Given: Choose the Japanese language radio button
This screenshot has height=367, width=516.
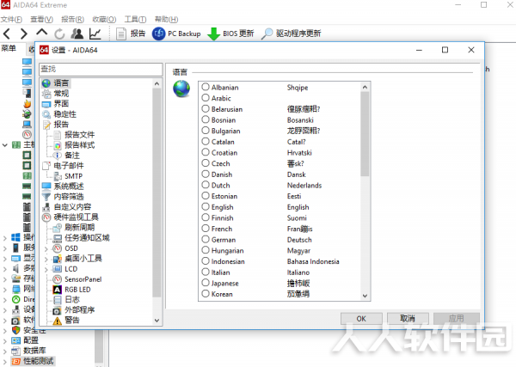Looking at the screenshot, I should click(x=206, y=283).
